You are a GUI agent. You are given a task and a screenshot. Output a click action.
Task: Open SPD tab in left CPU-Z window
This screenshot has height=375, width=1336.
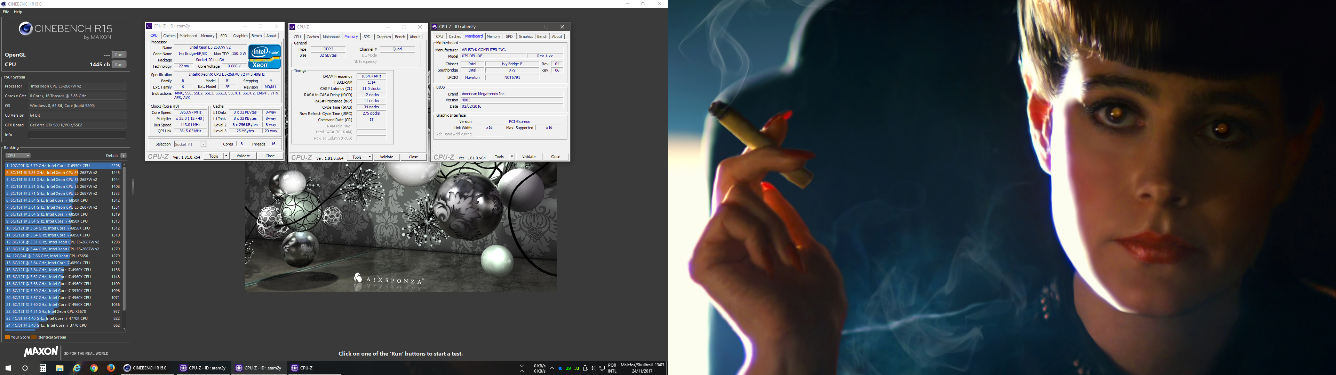pos(223,36)
